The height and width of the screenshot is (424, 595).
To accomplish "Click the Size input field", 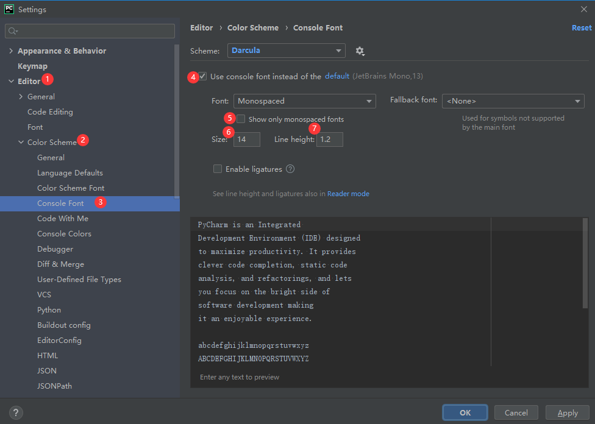I will pos(247,140).
